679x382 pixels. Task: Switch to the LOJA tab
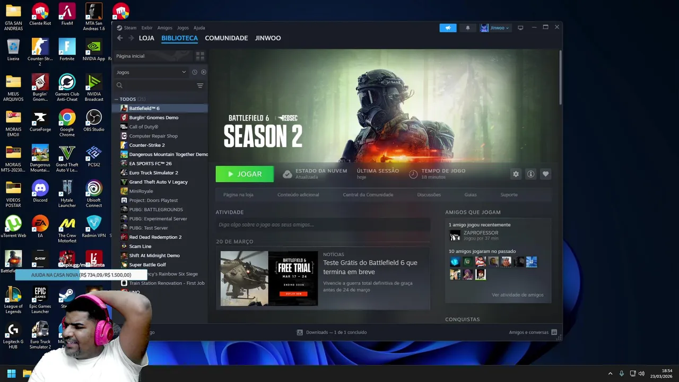tap(146, 38)
